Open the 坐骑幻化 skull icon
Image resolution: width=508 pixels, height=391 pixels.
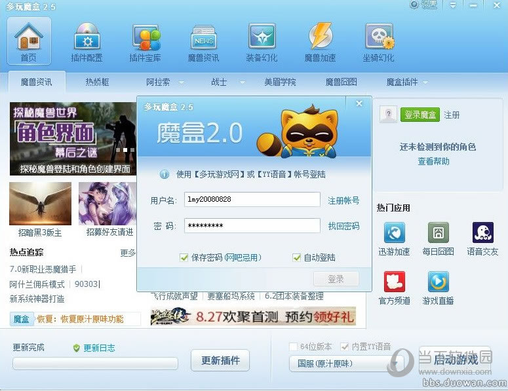pos(380,36)
